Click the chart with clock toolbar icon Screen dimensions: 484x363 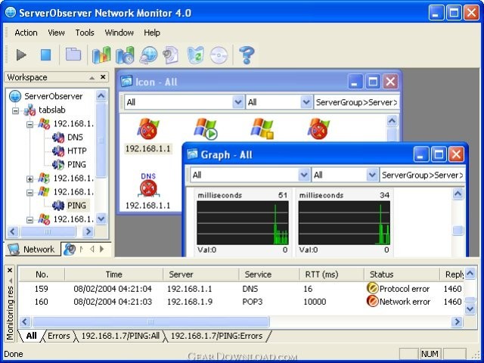pyautogui.click(x=125, y=55)
